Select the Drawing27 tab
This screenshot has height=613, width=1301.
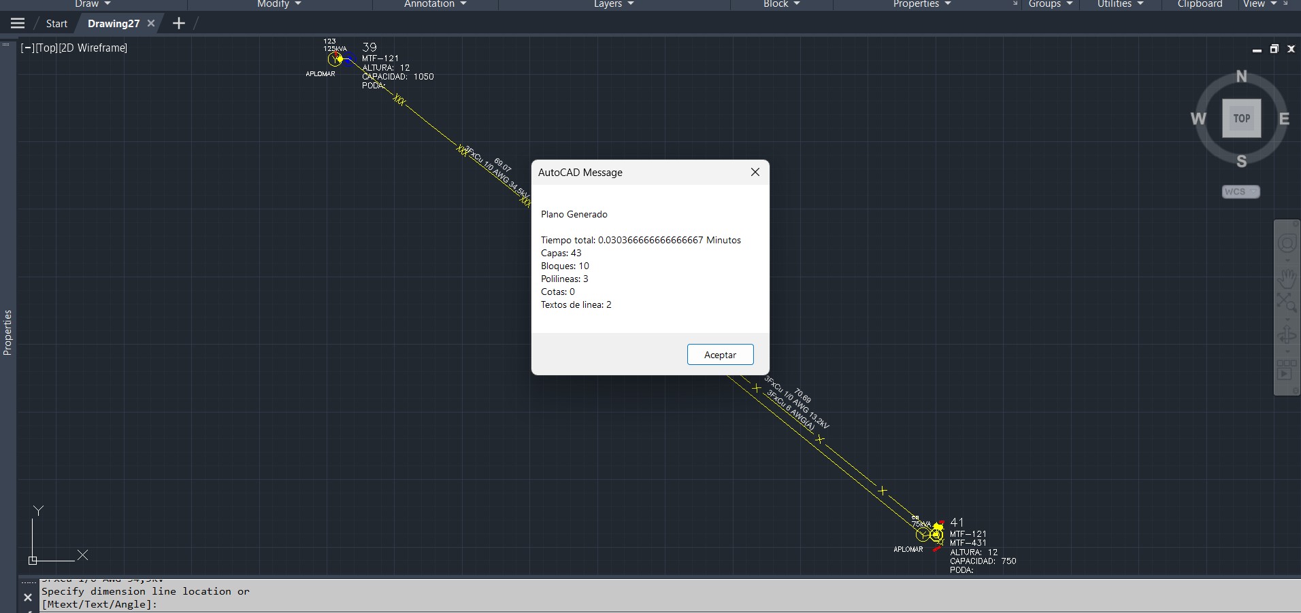pyautogui.click(x=113, y=23)
